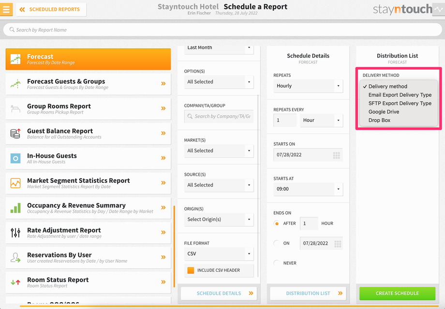Open the File Format CSV dropdown
This screenshot has width=445, height=309.
219,254
